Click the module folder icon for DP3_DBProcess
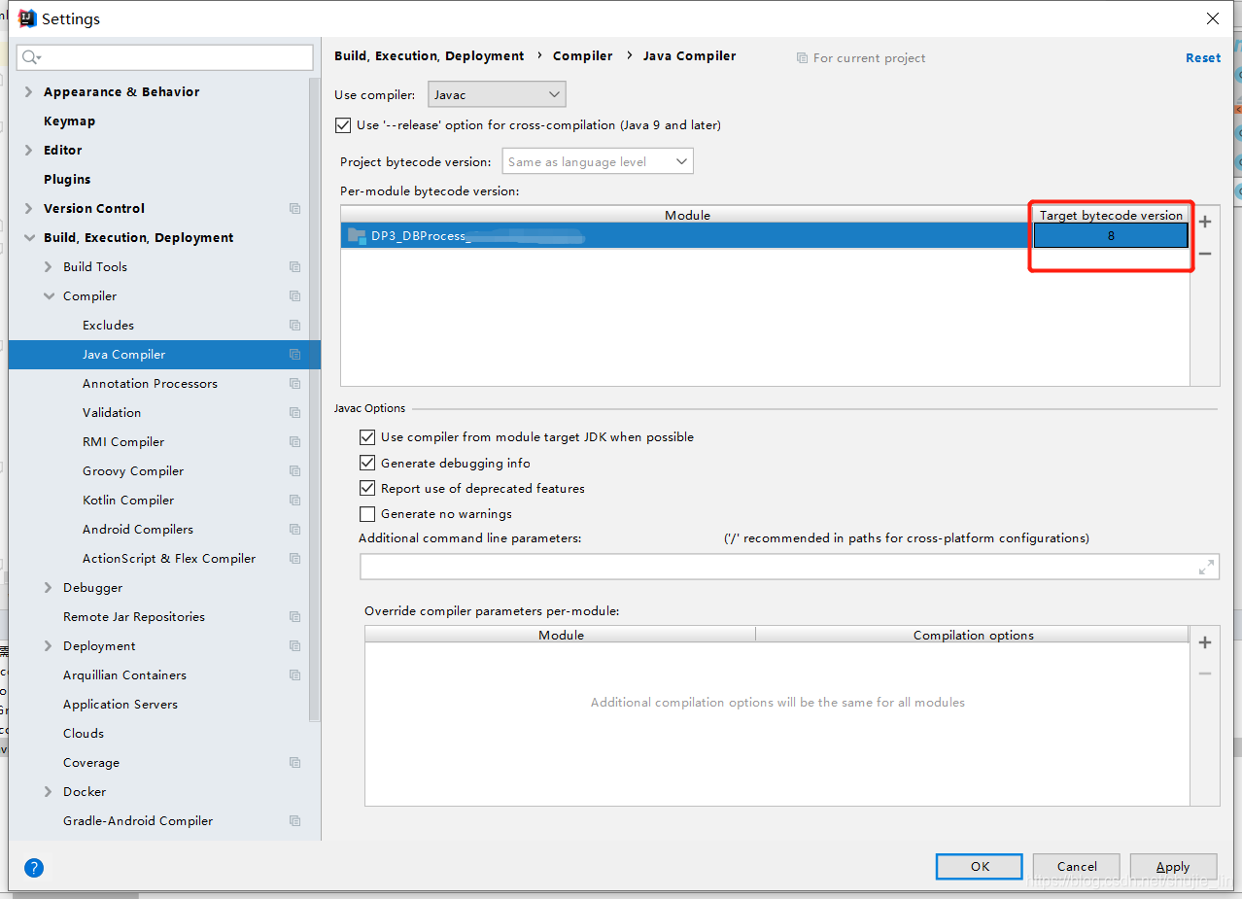Viewport: 1242px width, 899px height. [x=356, y=235]
